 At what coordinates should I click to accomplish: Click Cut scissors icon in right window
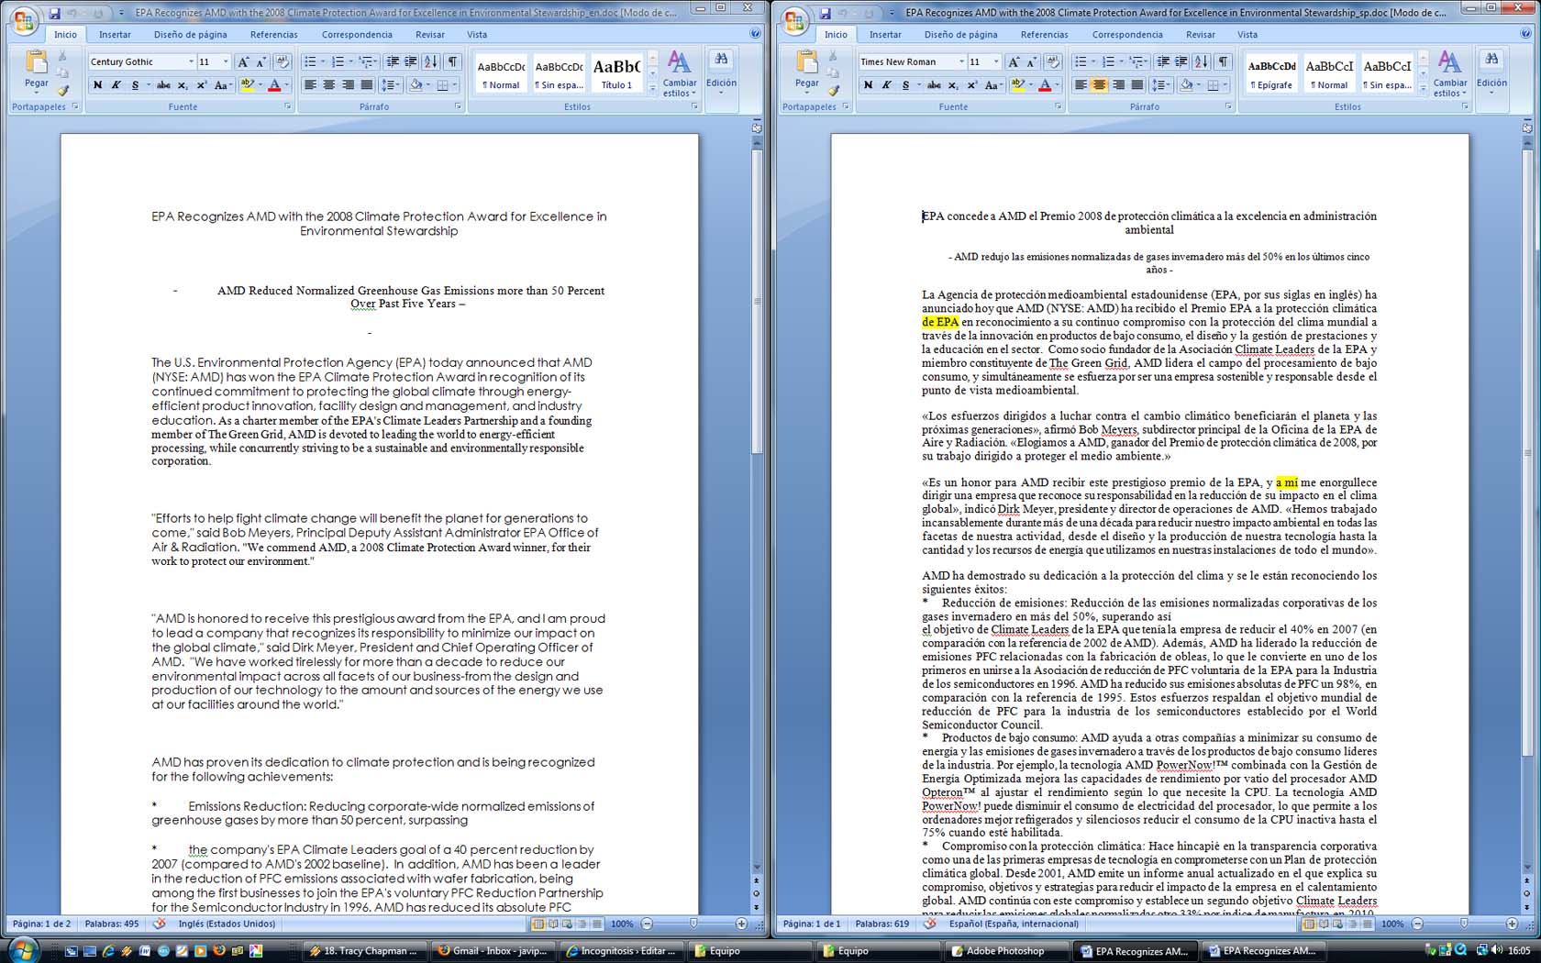(833, 56)
